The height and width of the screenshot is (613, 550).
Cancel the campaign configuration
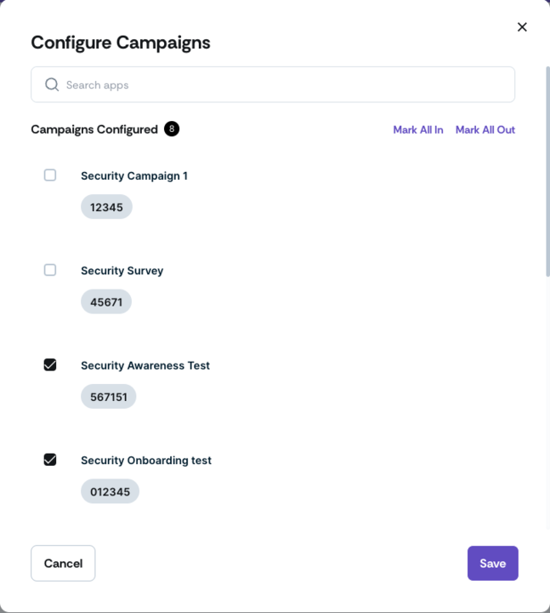tap(63, 564)
